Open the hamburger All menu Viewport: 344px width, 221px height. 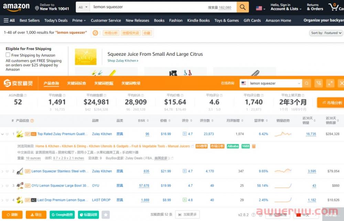[x=9, y=20]
